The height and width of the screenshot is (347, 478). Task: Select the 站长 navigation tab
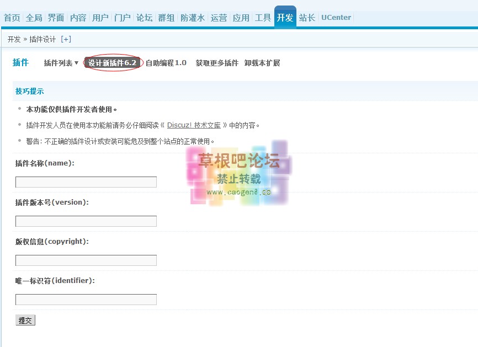tap(307, 18)
